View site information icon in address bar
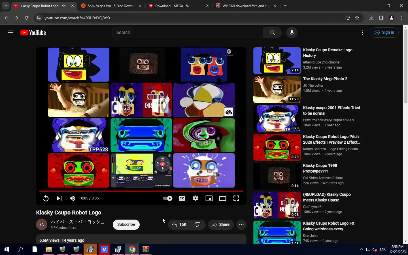 coord(39,18)
